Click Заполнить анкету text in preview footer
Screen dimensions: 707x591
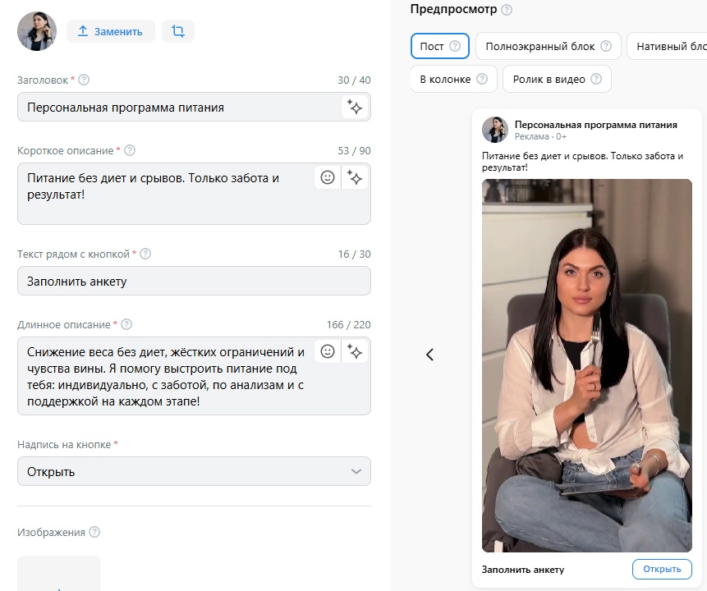522,570
